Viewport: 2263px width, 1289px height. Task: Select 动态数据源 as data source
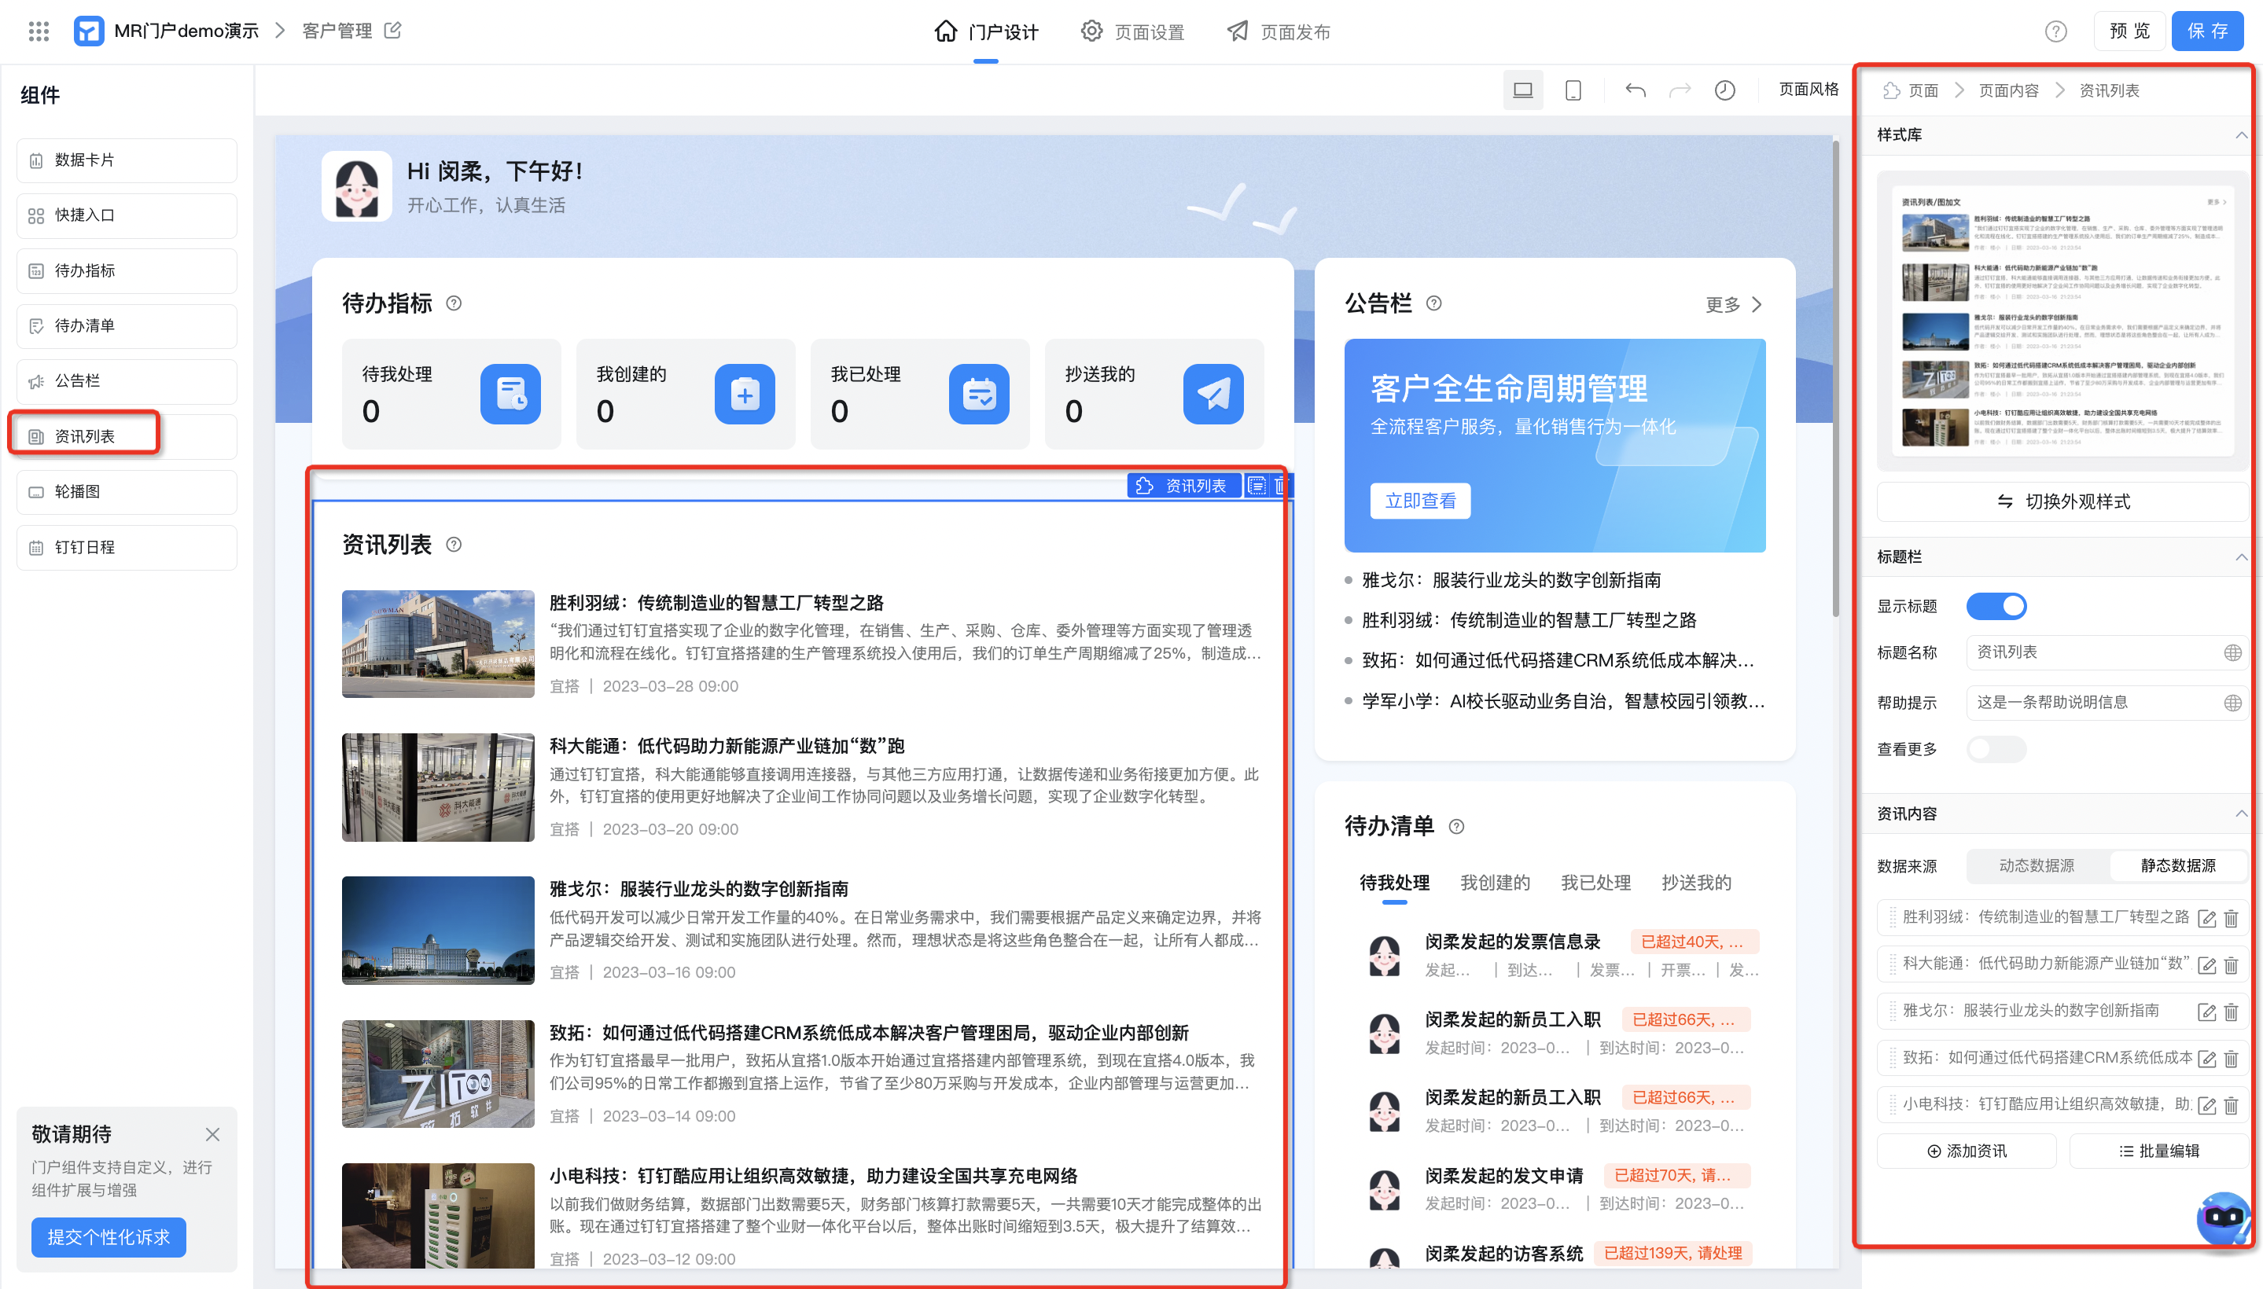2037,866
